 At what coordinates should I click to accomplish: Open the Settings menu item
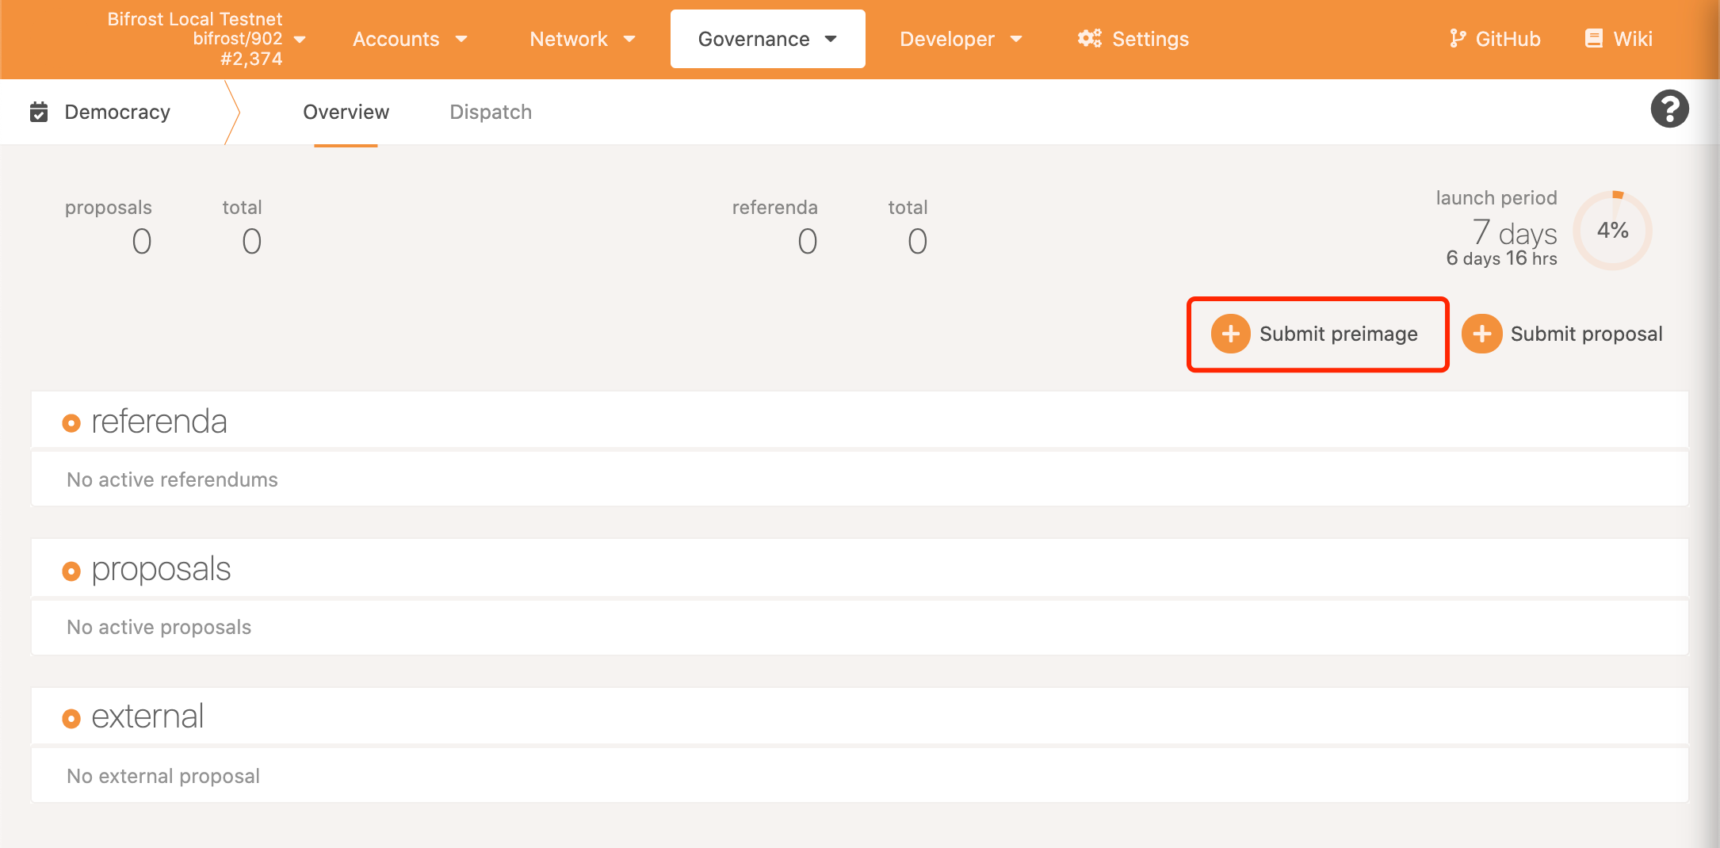(x=1133, y=39)
